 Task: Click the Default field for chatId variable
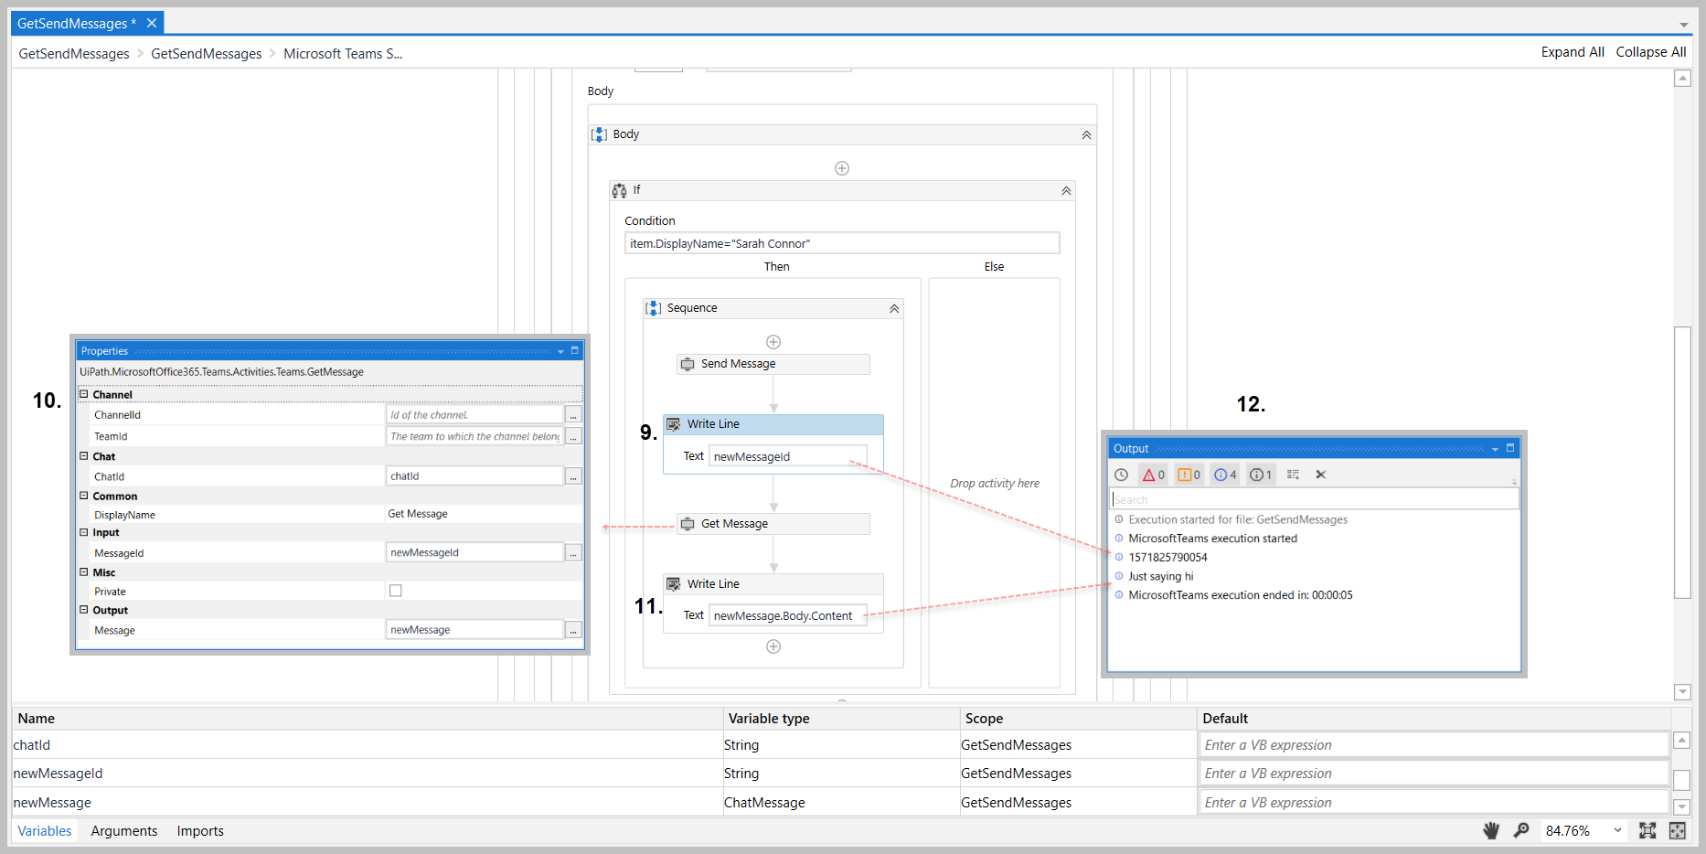click(x=1434, y=745)
